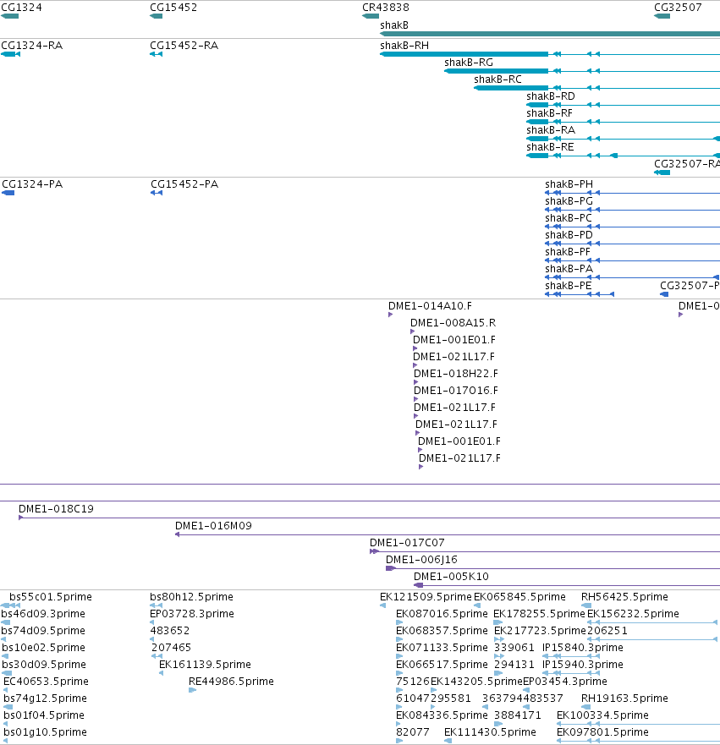Select the CG15452-RA transcript label

click(184, 46)
